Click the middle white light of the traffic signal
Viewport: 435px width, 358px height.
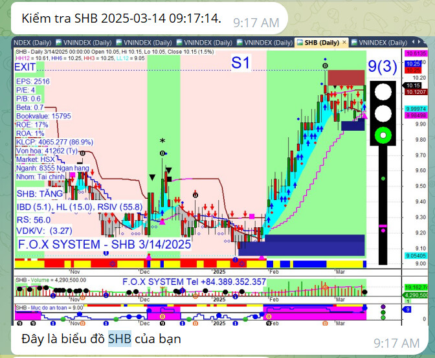click(383, 113)
